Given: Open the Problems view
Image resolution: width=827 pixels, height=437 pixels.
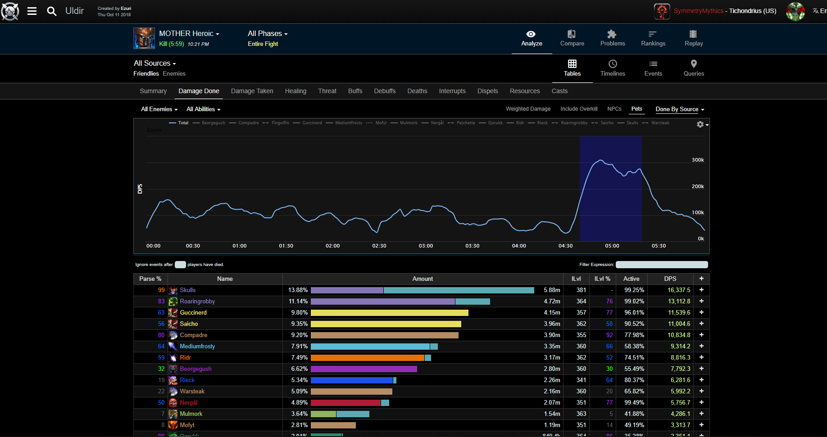Looking at the screenshot, I should [x=613, y=39].
